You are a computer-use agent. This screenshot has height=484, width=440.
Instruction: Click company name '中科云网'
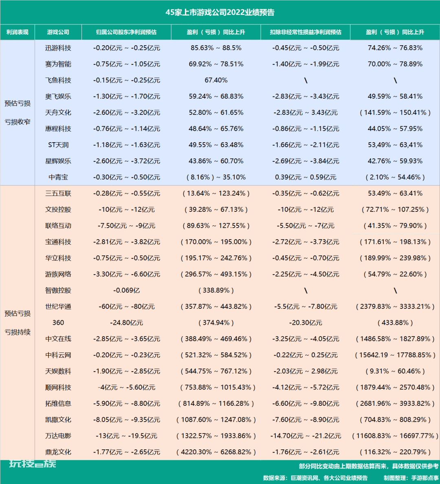(58, 355)
